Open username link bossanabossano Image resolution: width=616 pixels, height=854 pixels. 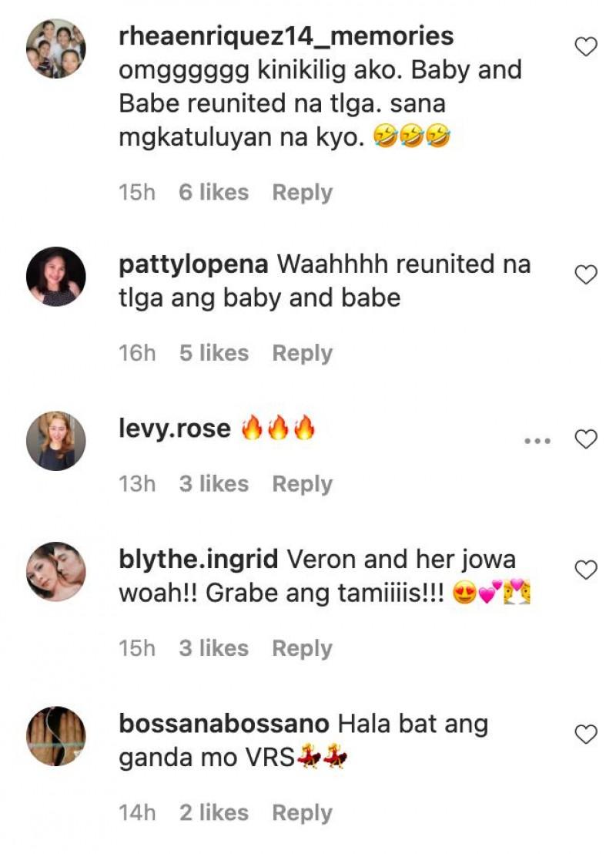(x=223, y=724)
